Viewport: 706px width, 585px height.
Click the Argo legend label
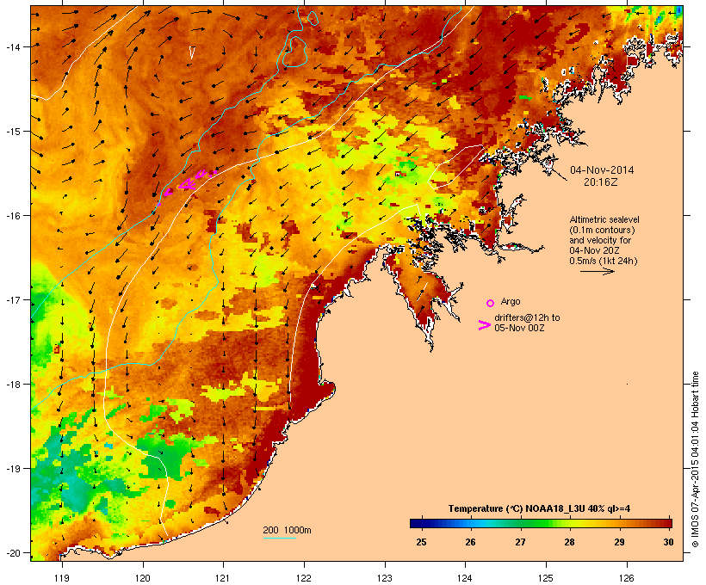pos(511,301)
